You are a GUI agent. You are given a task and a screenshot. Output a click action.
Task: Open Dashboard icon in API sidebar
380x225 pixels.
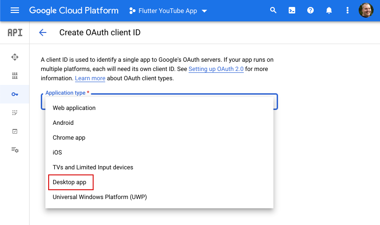[15, 57]
